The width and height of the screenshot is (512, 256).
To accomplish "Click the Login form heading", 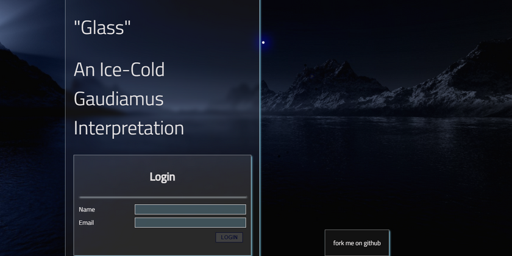I will [162, 177].
